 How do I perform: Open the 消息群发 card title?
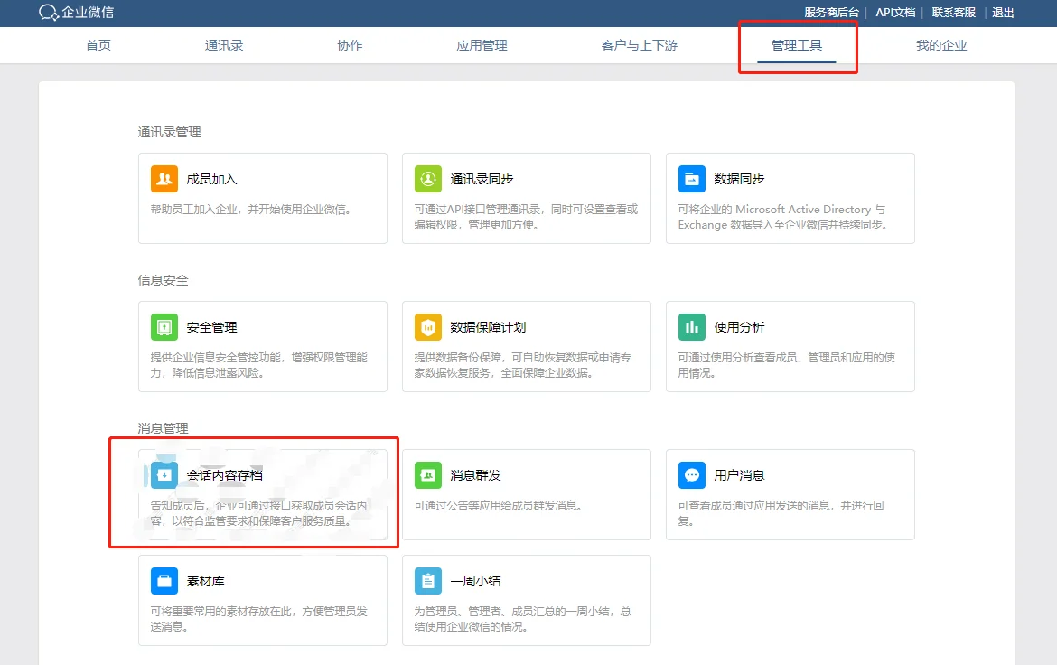click(x=475, y=475)
